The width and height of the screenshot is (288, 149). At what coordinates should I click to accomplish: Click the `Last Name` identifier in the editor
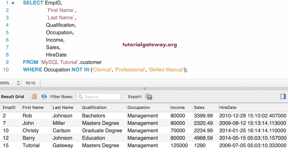click(60, 18)
